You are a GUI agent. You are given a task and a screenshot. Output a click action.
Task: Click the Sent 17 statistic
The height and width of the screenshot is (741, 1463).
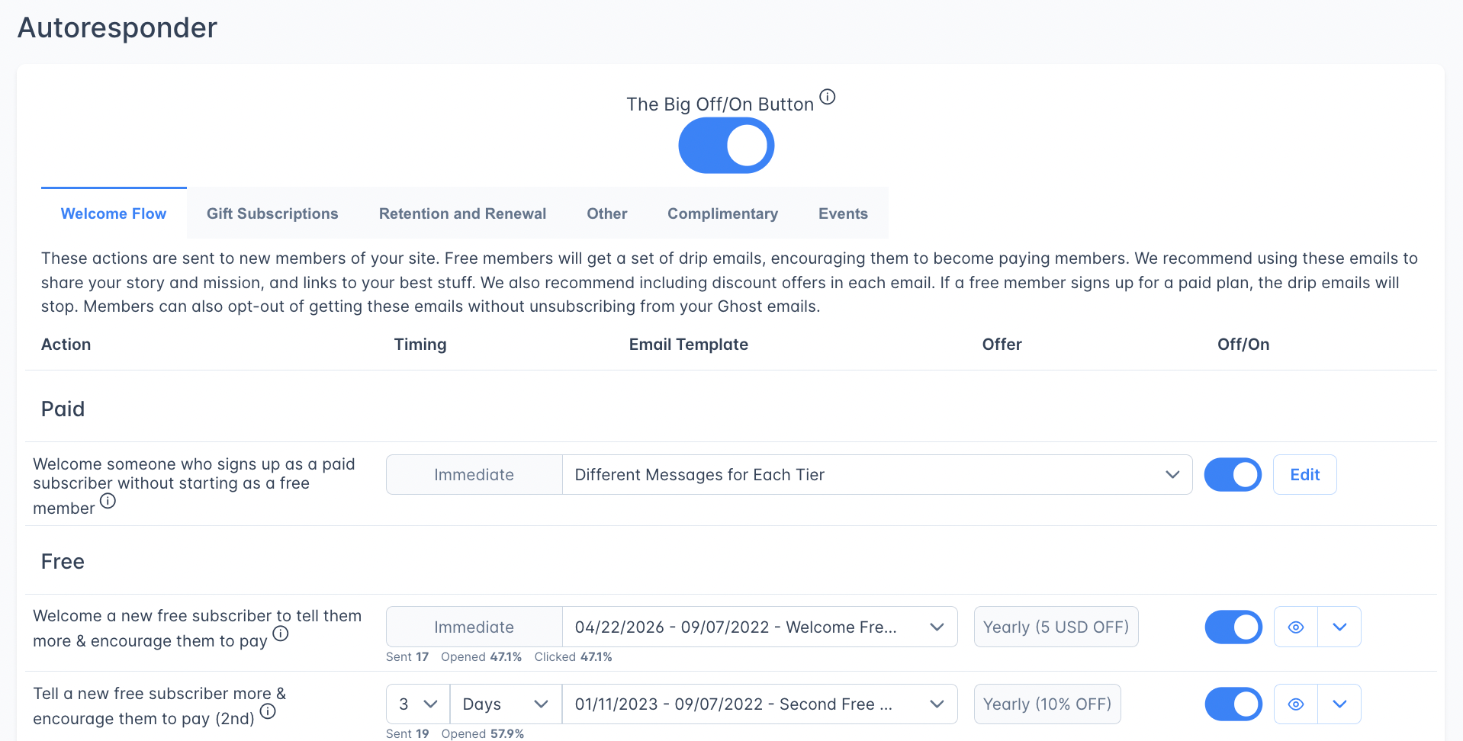(x=407, y=656)
